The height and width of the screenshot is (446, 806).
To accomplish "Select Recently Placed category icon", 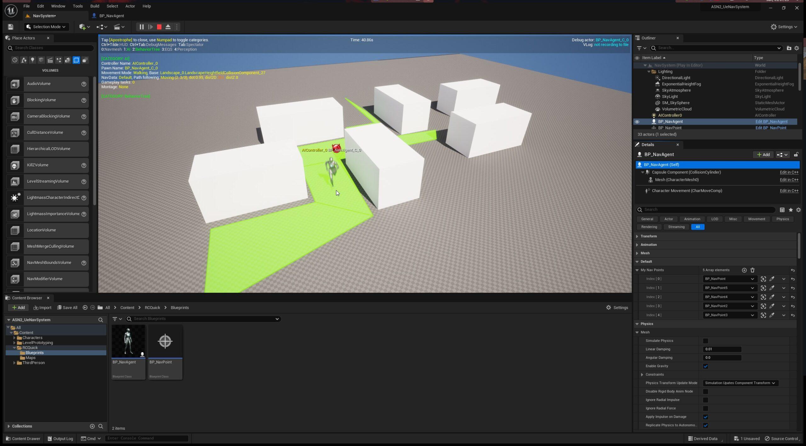I will [15, 60].
